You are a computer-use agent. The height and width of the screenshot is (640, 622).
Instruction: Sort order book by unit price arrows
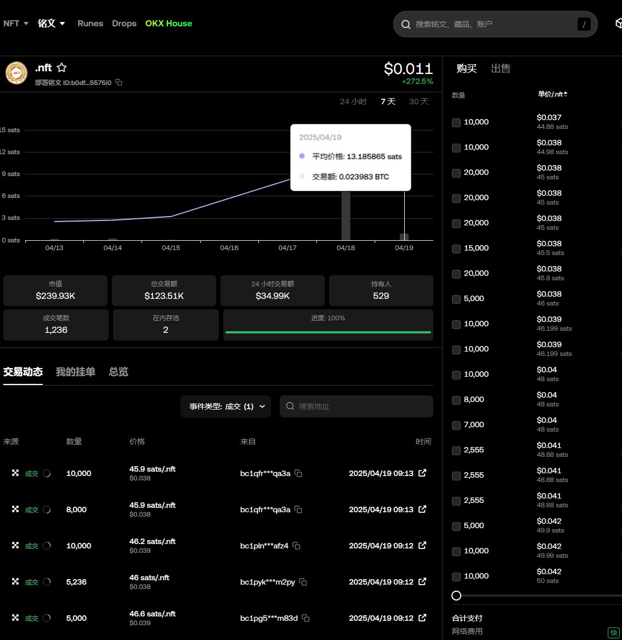tap(566, 94)
